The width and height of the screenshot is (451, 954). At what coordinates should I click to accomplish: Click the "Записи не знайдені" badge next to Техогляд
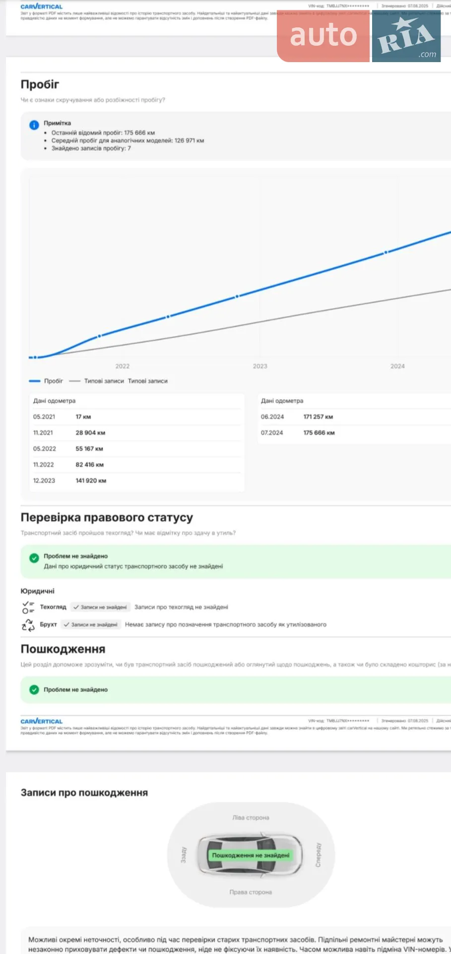click(100, 607)
